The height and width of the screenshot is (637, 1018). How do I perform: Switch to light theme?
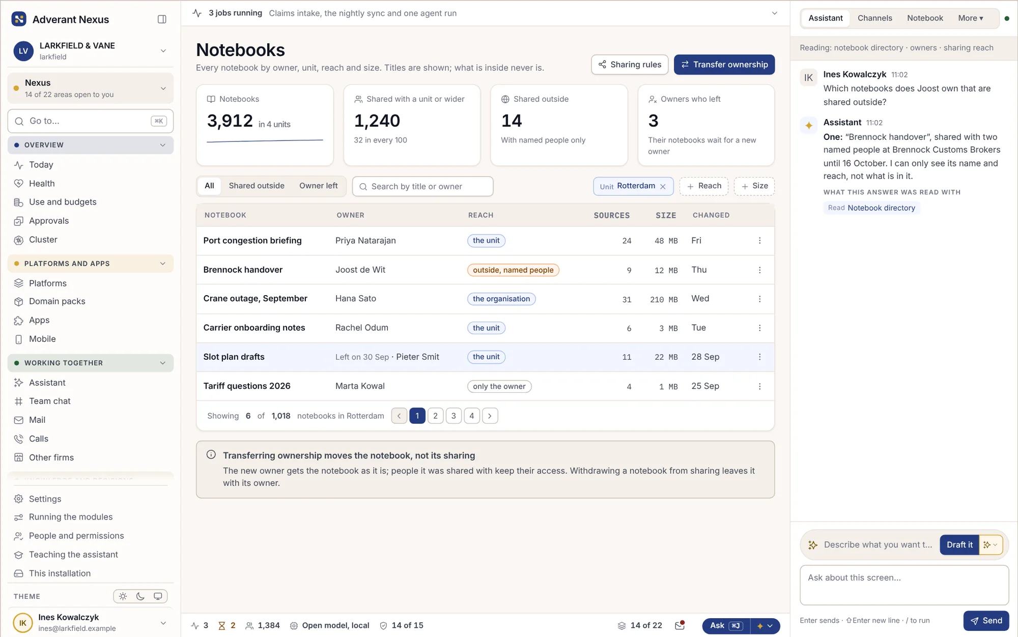click(123, 596)
